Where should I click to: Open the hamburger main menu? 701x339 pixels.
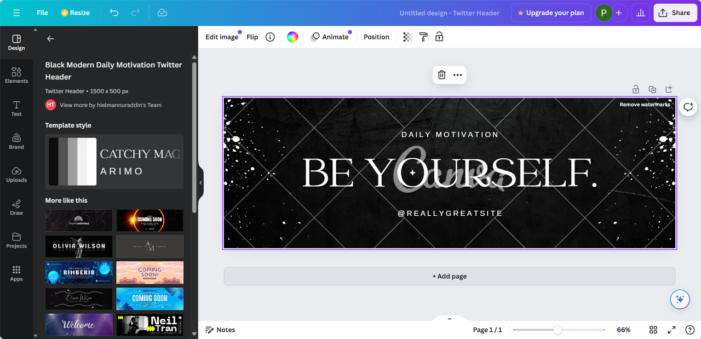16,13
